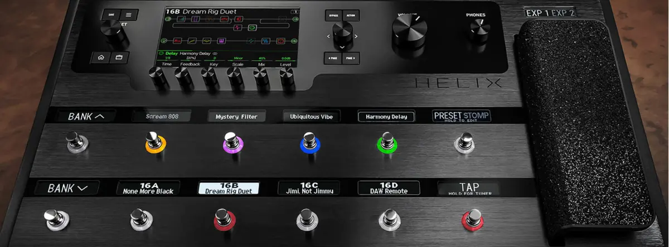The image size is (669, 247).
Task: Select the pink block left of the green delay block
Action: (237, 27)
